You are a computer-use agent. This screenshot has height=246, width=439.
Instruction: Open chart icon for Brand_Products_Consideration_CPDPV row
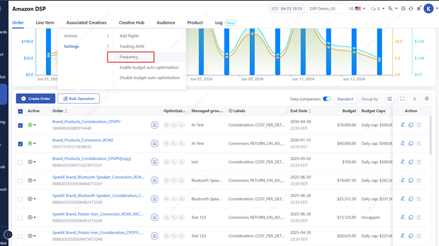click(x=154, y=125)
